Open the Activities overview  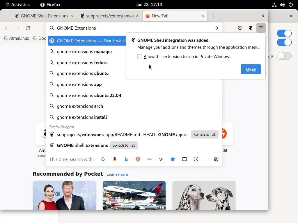(x=17, y=5)
